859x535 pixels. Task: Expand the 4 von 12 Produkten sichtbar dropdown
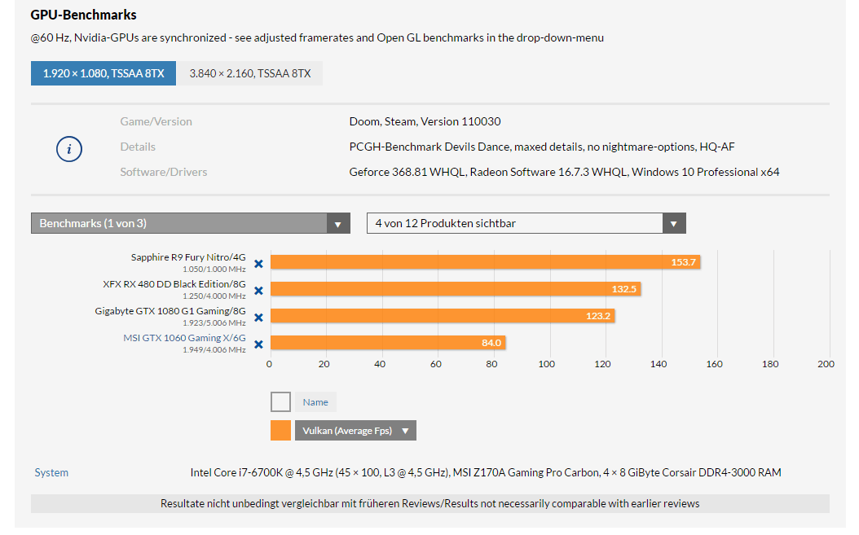coord(526,223)
